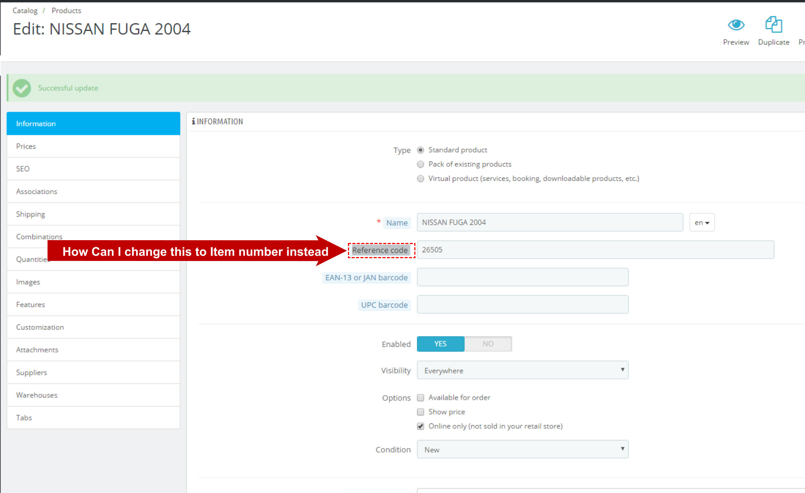The image size is (805, 493).
Task: Open the Visibility dropdown
Action: (522, 370)
